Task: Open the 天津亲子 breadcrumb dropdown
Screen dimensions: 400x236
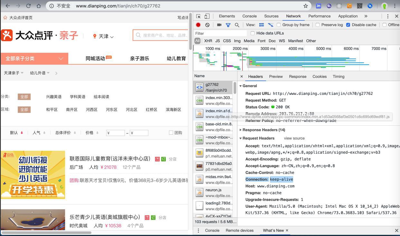Action: pos(14,73)
